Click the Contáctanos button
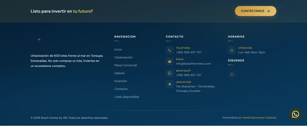The height and width of the screenshot is (126, 307). pos(256,11)
